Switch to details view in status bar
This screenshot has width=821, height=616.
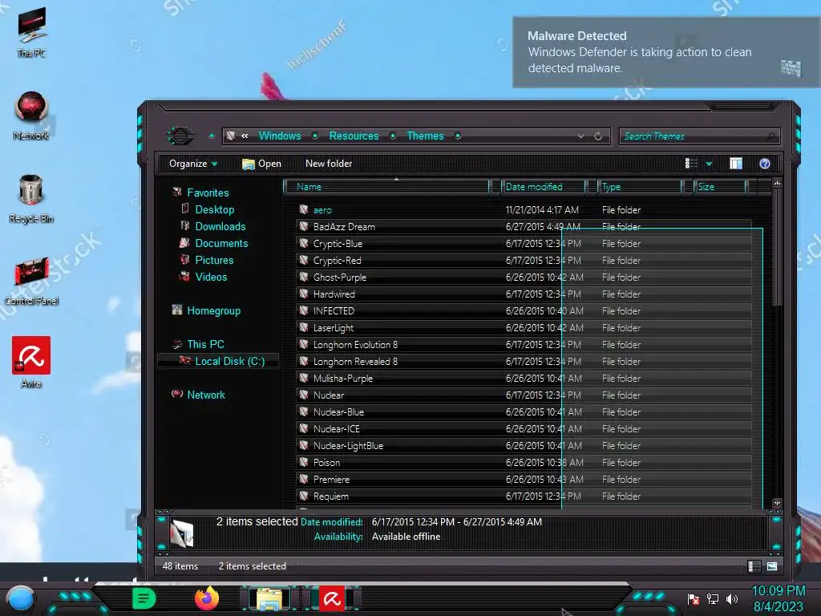pyautogui.click(x=754, y=566)
